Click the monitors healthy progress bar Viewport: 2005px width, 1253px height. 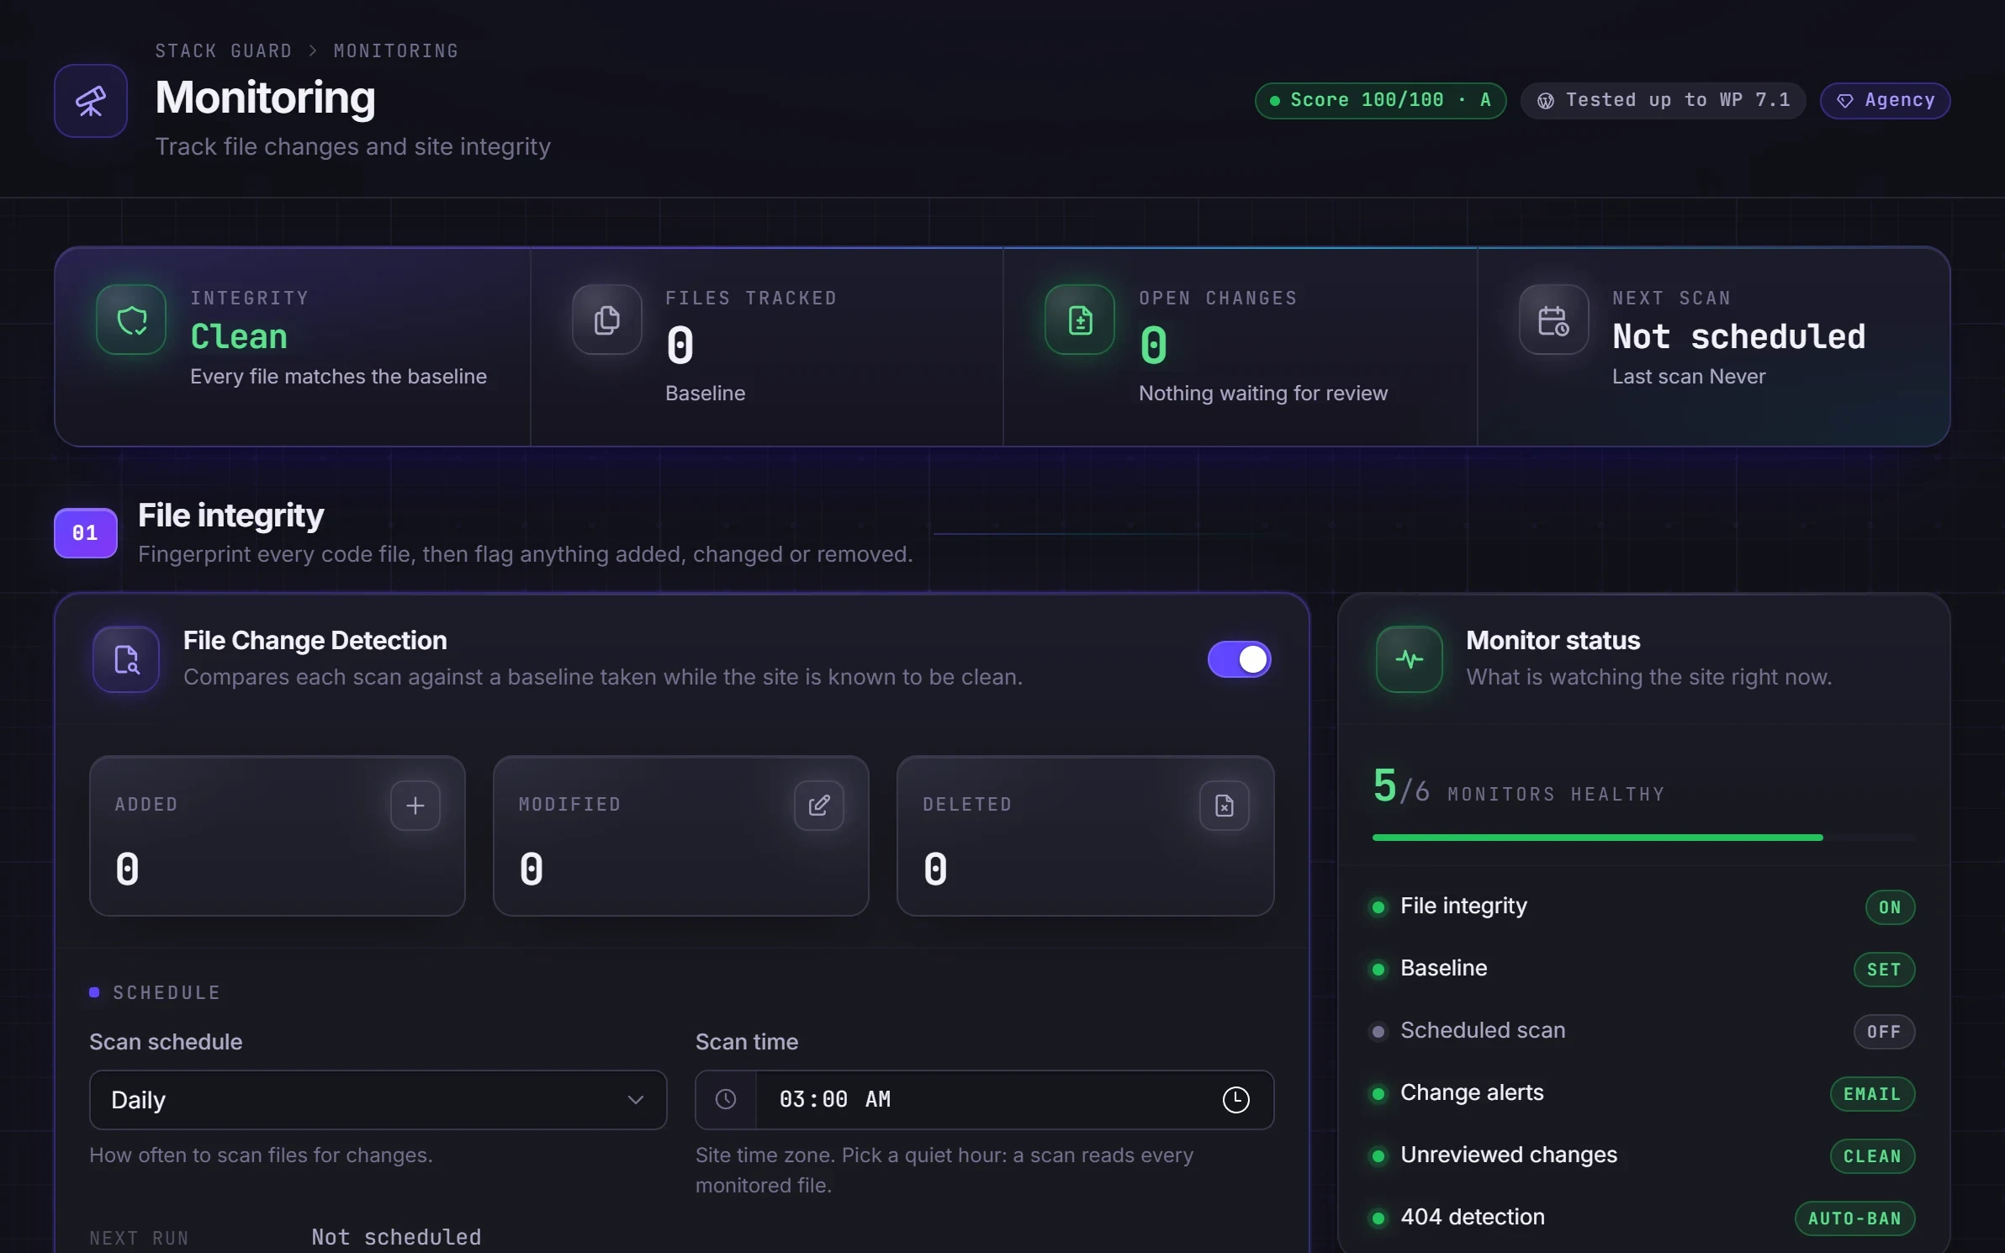click(1644, 838)
